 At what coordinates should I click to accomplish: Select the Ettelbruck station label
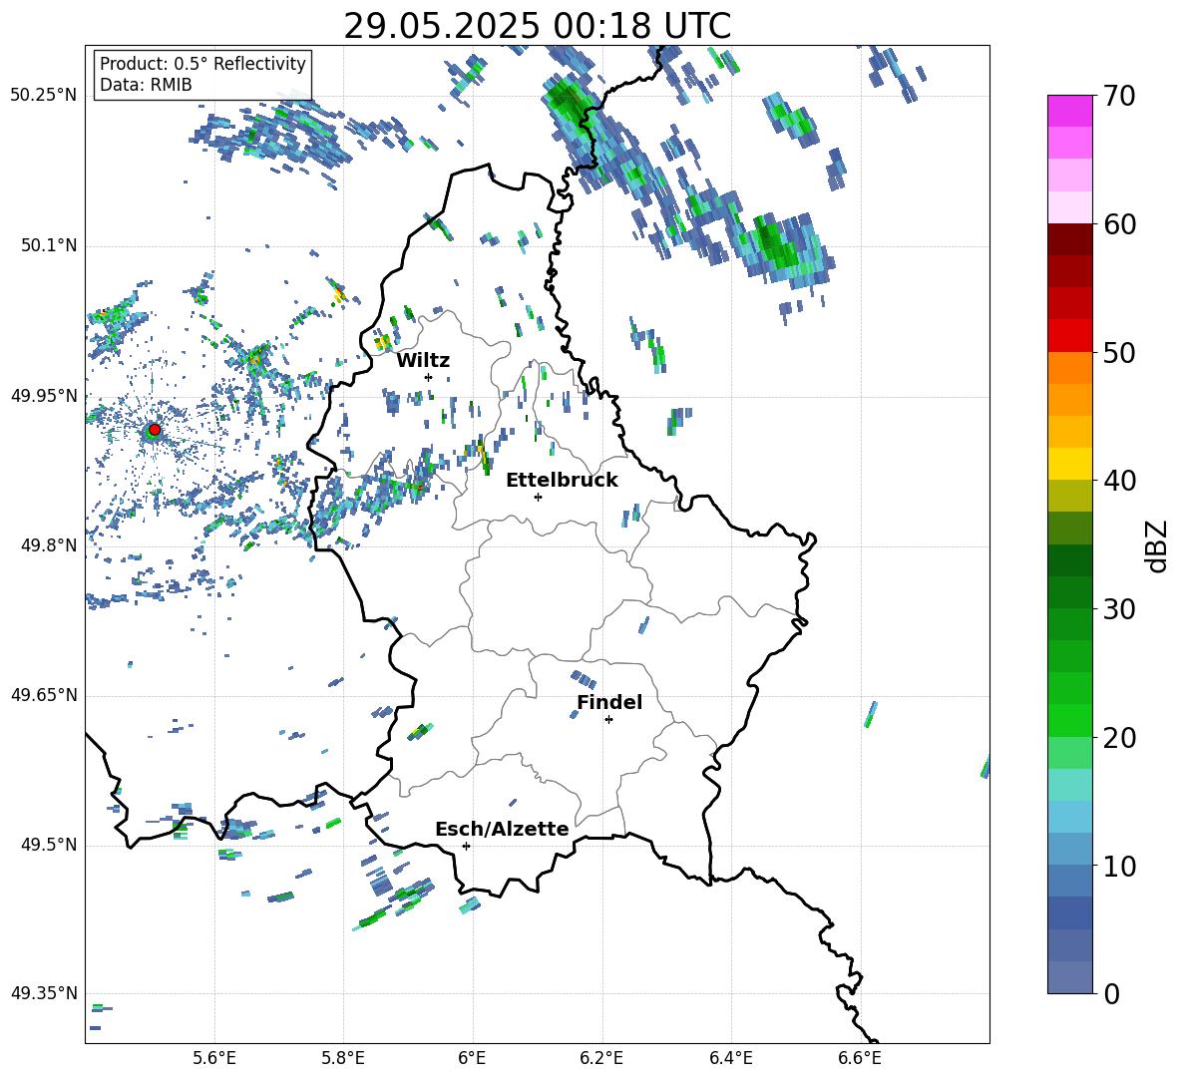pos(562,481)
